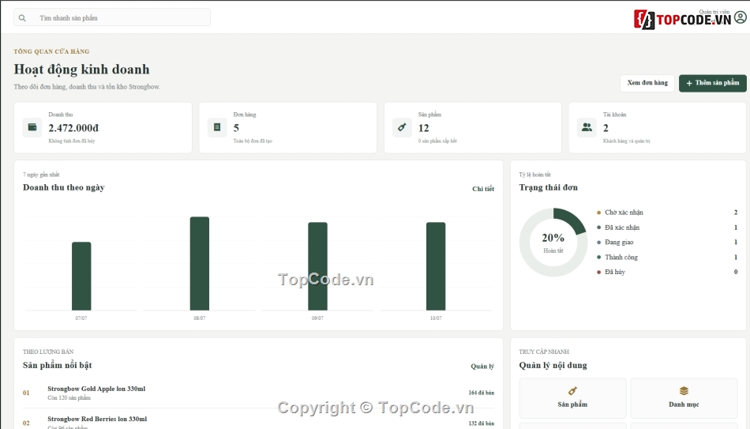Click the '164 đã bán' sales figure
Screen dimensions: 750x429
click(x=482, y=393)
